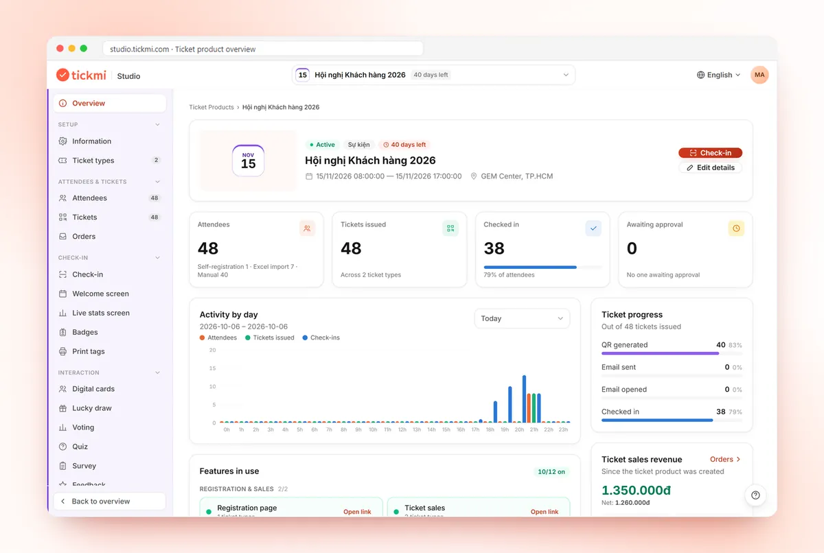This screenshot has width=824, height=553.
Task: Click the Tickets QR icon in sidebar
Action: (x=63, y=217)
